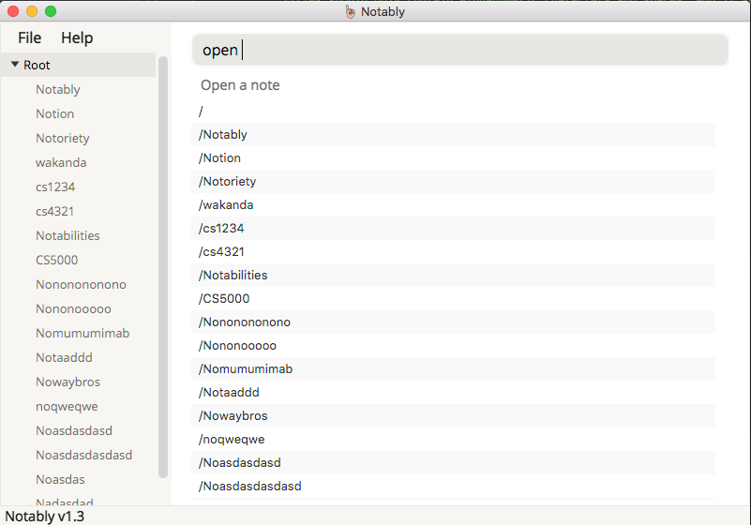The height and width of the screenshot is (525, 751).
Task: Choose the /Nowaybros suggestion
Action: pyautogui.click(x=453, y=416)
